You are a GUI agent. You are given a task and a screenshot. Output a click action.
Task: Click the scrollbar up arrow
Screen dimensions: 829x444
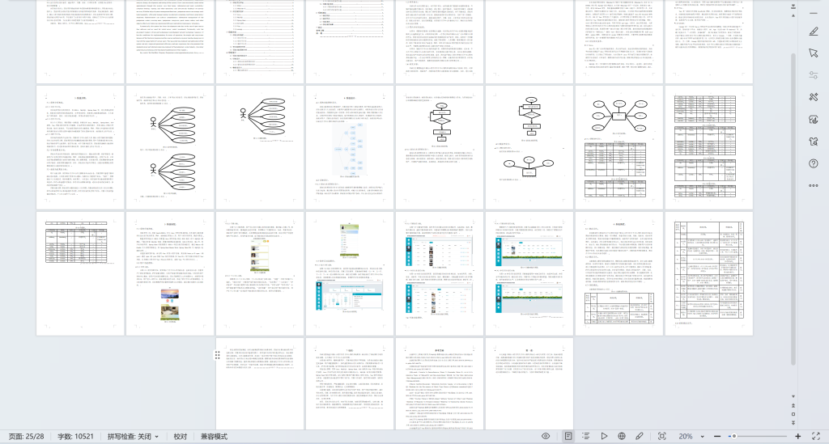793,16
